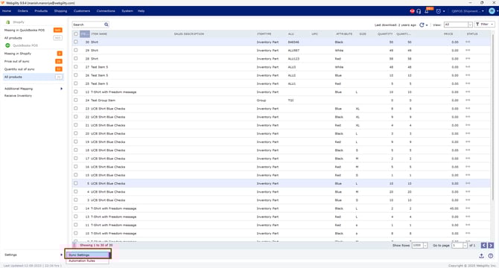Click the red badge icon in header
This screenshot has width=499, height=268.
[x=412, y=11]
